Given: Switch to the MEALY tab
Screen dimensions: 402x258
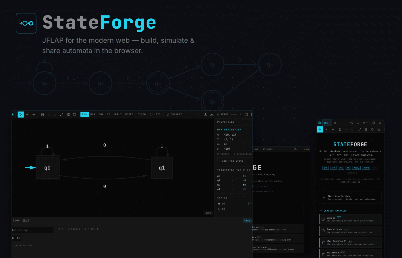Looking at the screenshot, I should pyautogui.click(x=117, y=114).
